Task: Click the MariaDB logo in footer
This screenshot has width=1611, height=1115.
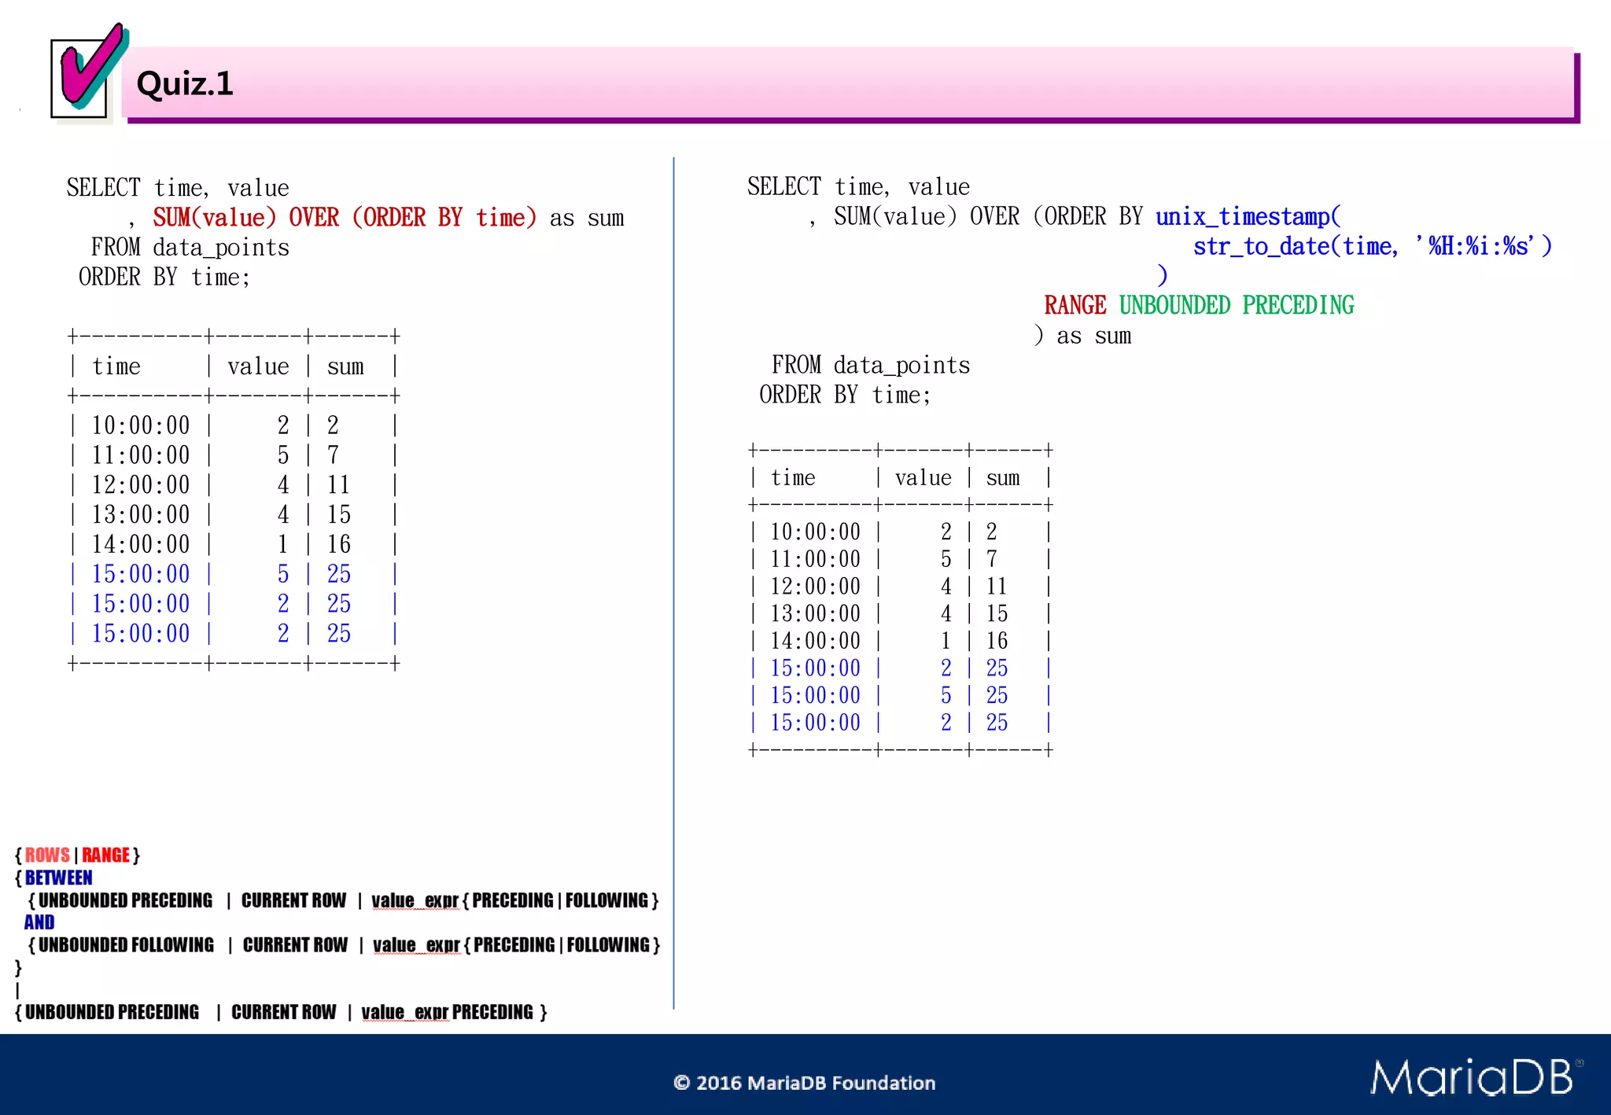Action: click(1476, 1077)
